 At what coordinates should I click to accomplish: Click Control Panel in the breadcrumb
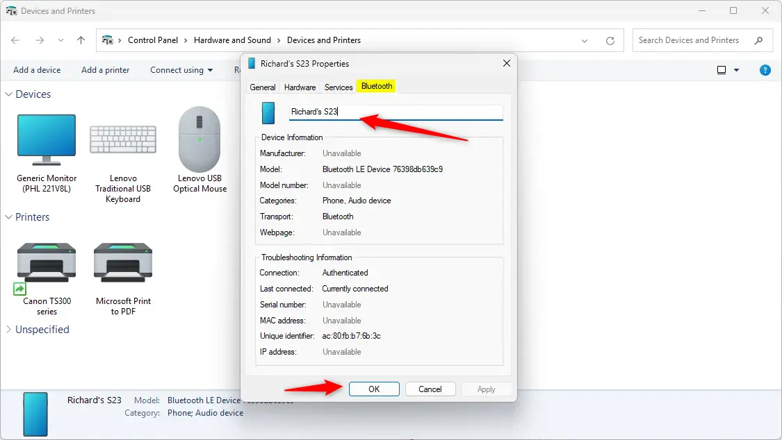click(153, 40)
